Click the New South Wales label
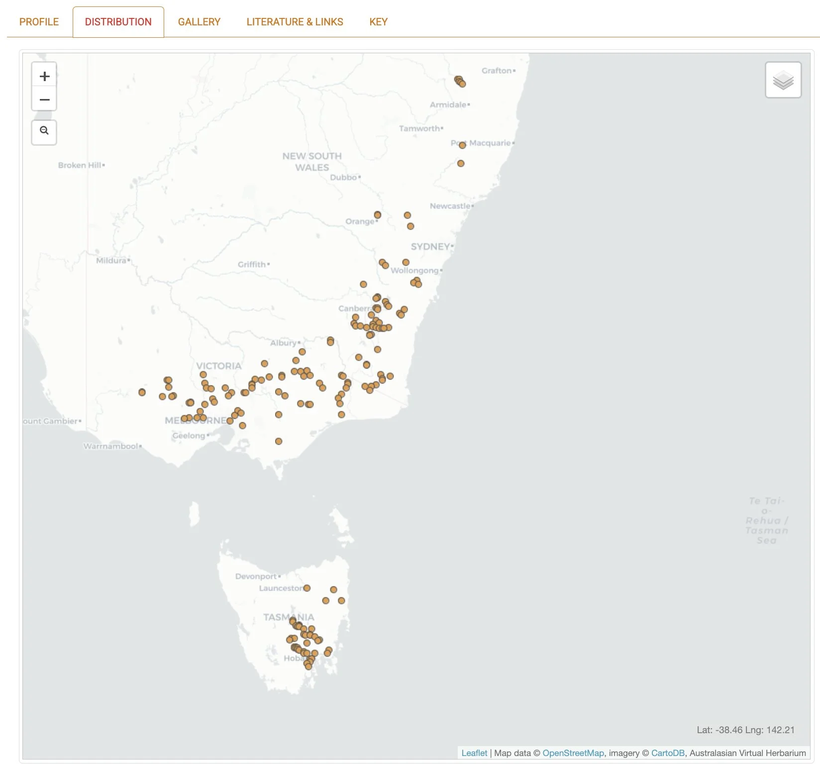This screenshot has height=764, width=820. click(312, 162)
